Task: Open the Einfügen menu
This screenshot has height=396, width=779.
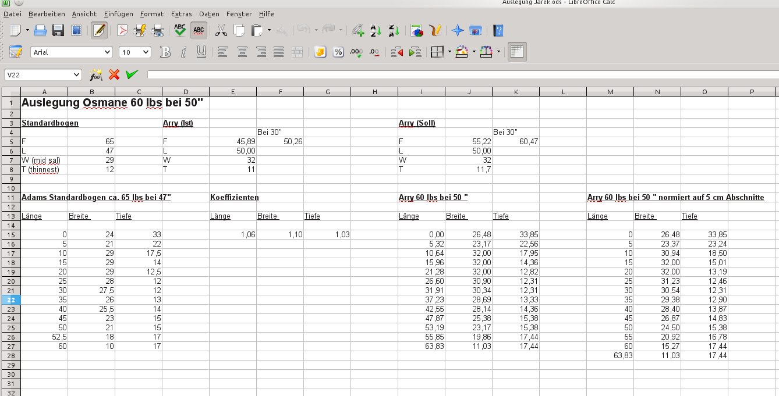Action: click(119, 13)
